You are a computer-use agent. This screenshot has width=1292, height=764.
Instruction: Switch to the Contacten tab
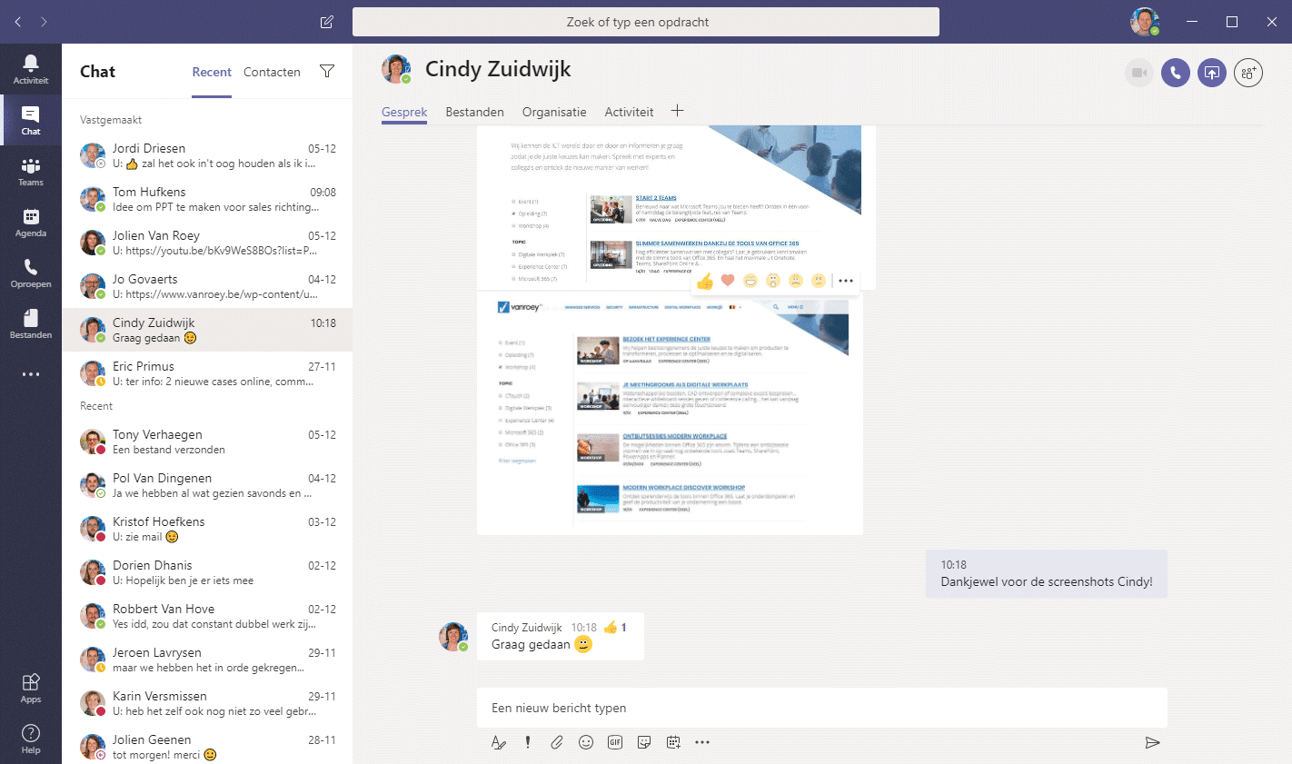(x=272, y=72)
